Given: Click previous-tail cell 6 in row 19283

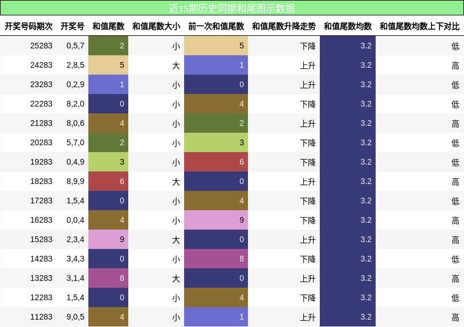Looking at the screenshot, I should pyautogui.click(x=216, y=162).
